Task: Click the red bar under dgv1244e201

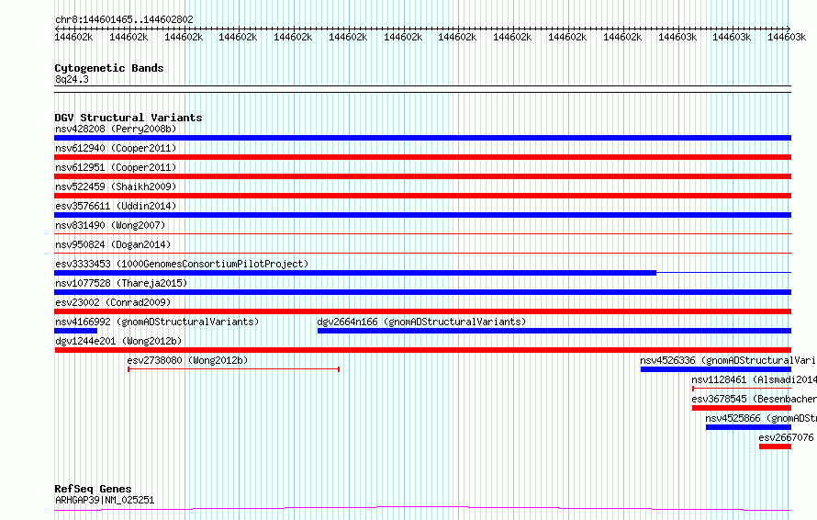Action: click(422, 350)
